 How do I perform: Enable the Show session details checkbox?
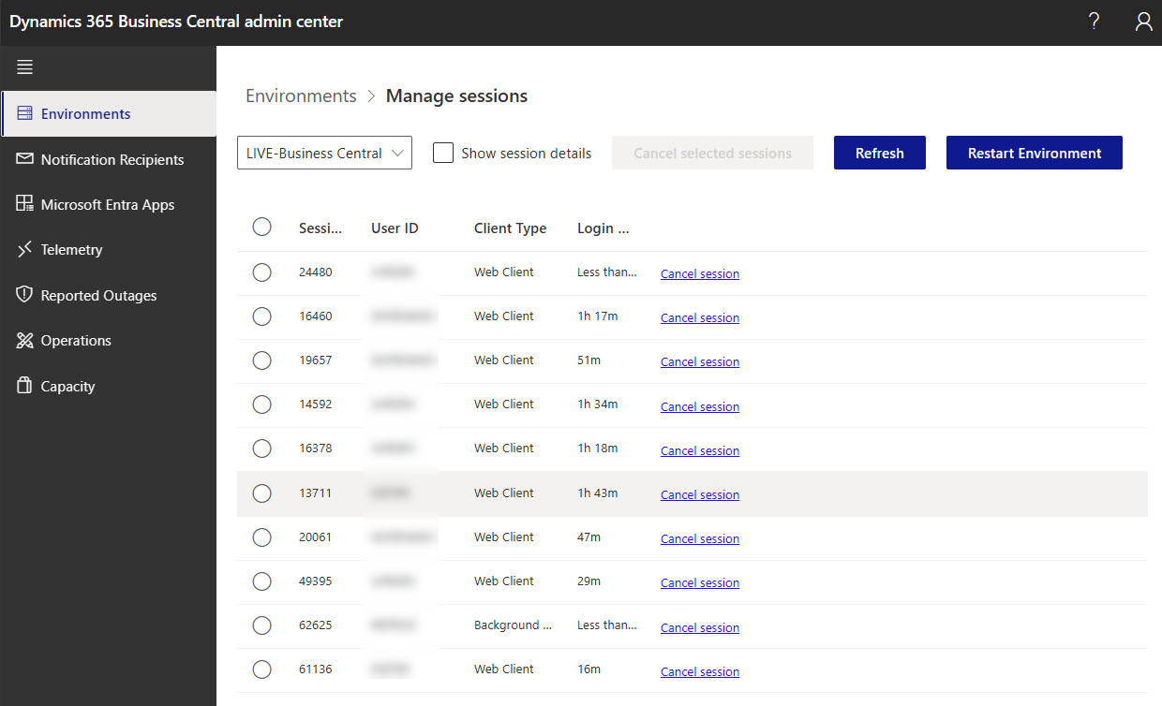tap(443, 153)
